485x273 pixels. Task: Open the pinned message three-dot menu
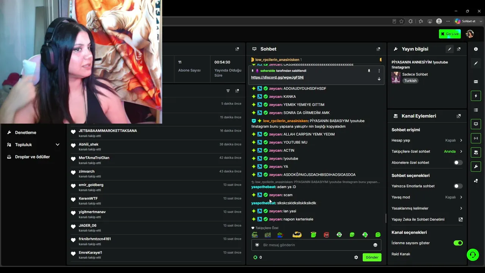[x=379, y=71]
